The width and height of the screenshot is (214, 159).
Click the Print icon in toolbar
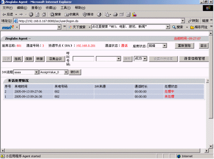(115, 15)
